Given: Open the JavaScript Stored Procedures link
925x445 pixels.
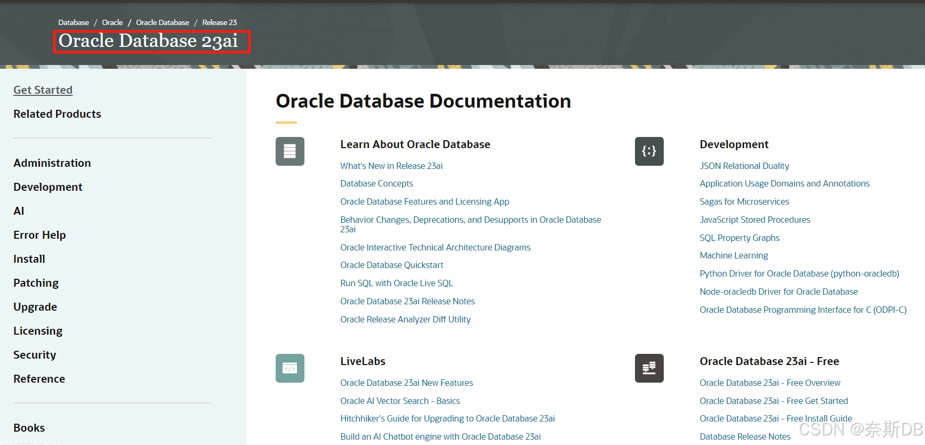Looking at the screenshot, I should point(755,220).
